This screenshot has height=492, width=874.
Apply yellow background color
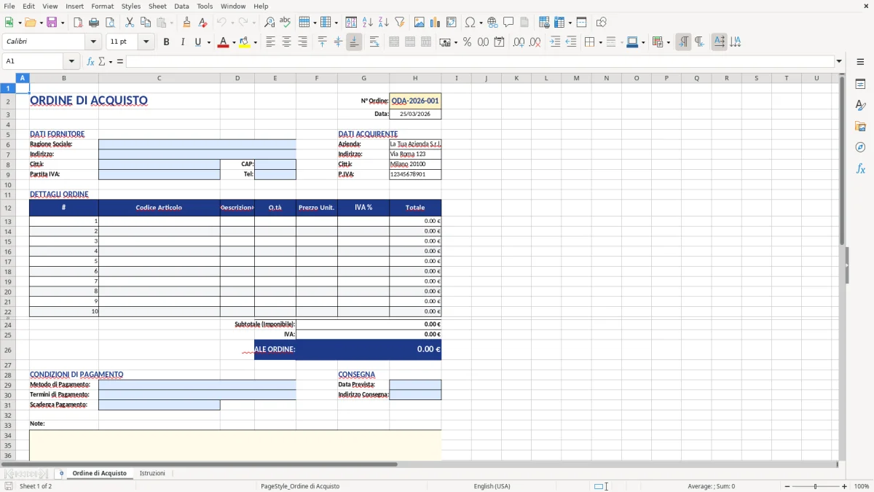pos(244,42)
